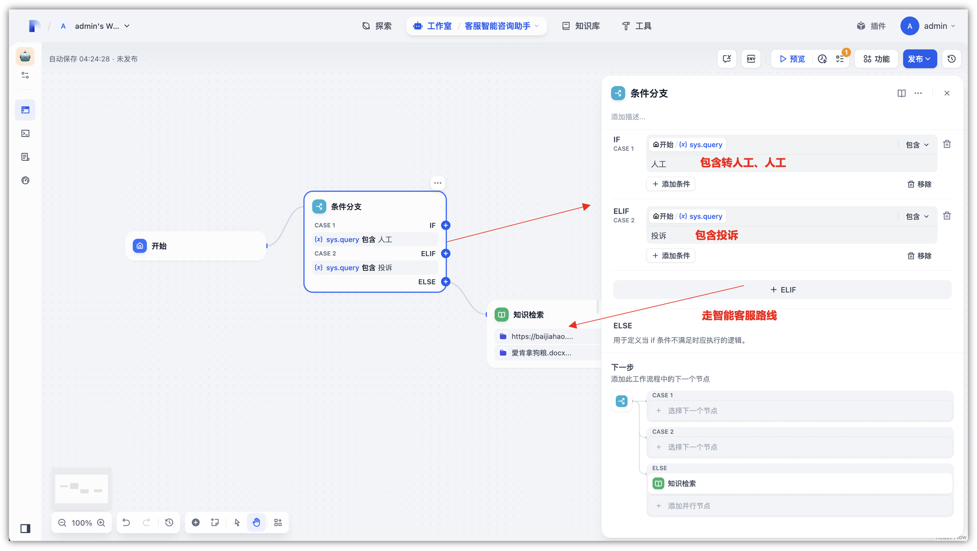Screen dimensions: 977x551
Task: Switch to hand pan mode
Action: [x=256, y=523]
